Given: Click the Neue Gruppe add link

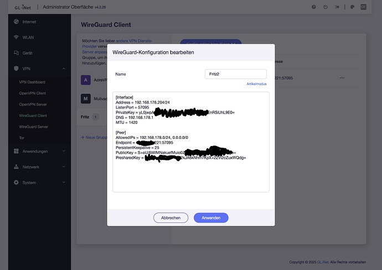Looking at the screenshot, I should coord(94,137).
